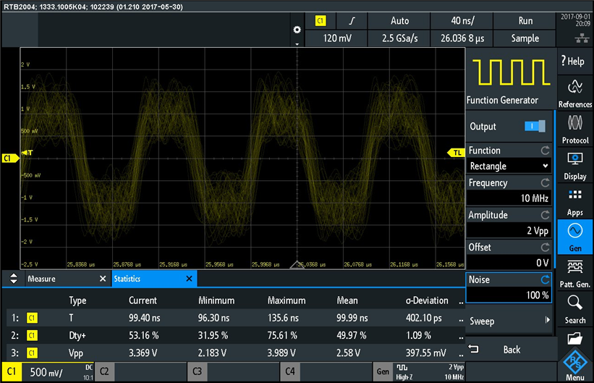The image size is (594, 383).
Task: Close the Statistics tab
Action: (x=190, y=279)
